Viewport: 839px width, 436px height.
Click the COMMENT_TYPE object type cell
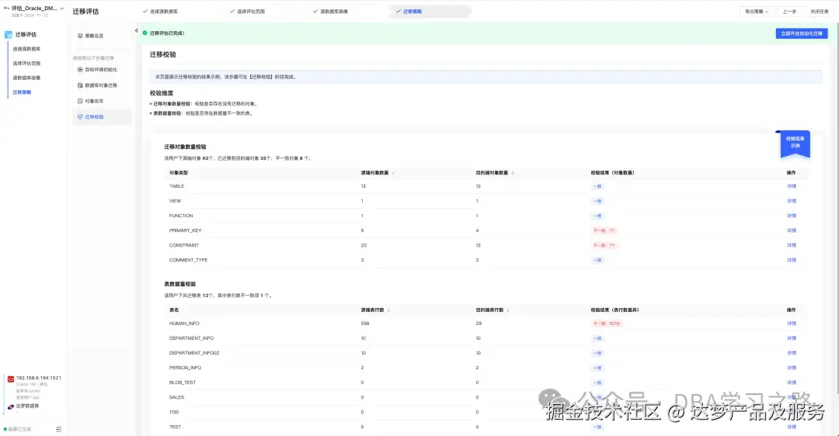tap(188, 260)
